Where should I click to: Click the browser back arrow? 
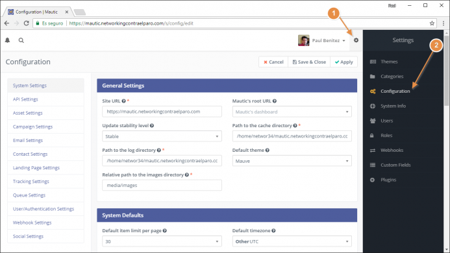[7, 23]
